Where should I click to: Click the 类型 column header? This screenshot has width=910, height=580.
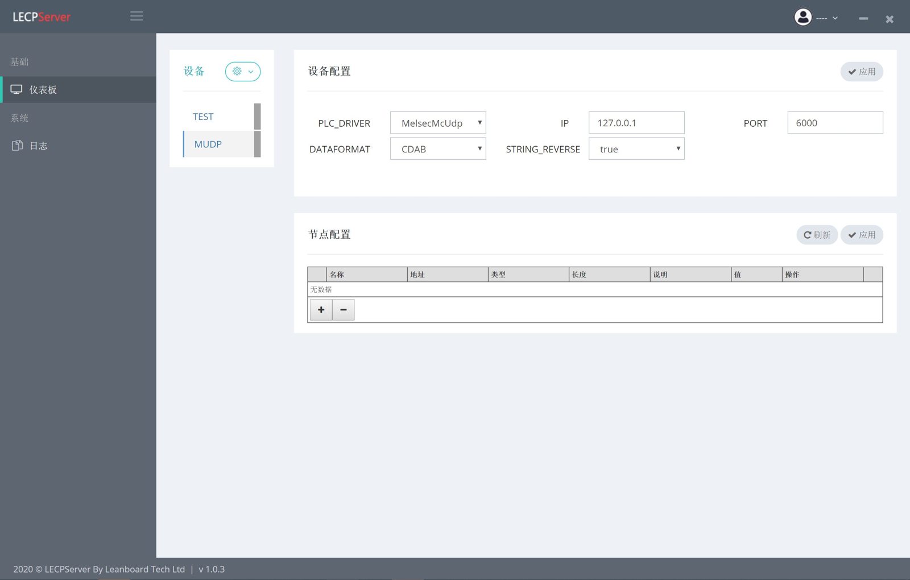(x=528, y=275)
